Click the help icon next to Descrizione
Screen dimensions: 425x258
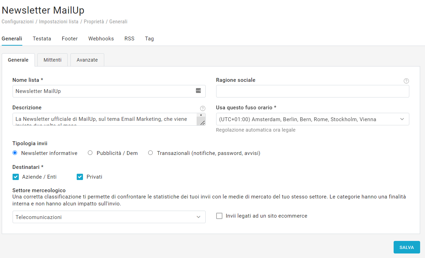tap(203, 108)
